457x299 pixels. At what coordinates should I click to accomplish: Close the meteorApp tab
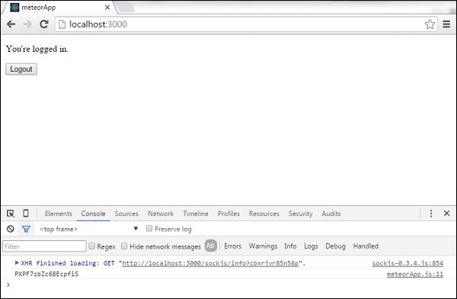[107, 8]
